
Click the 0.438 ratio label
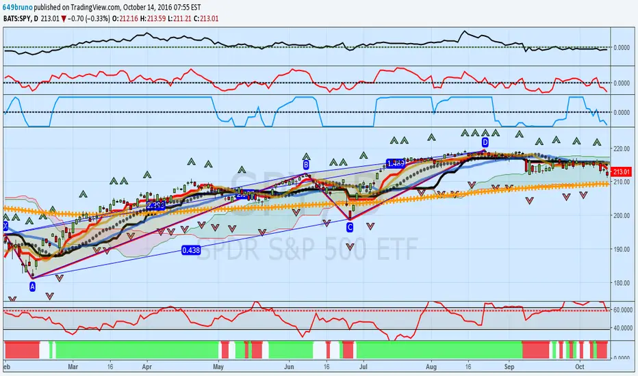191,250
